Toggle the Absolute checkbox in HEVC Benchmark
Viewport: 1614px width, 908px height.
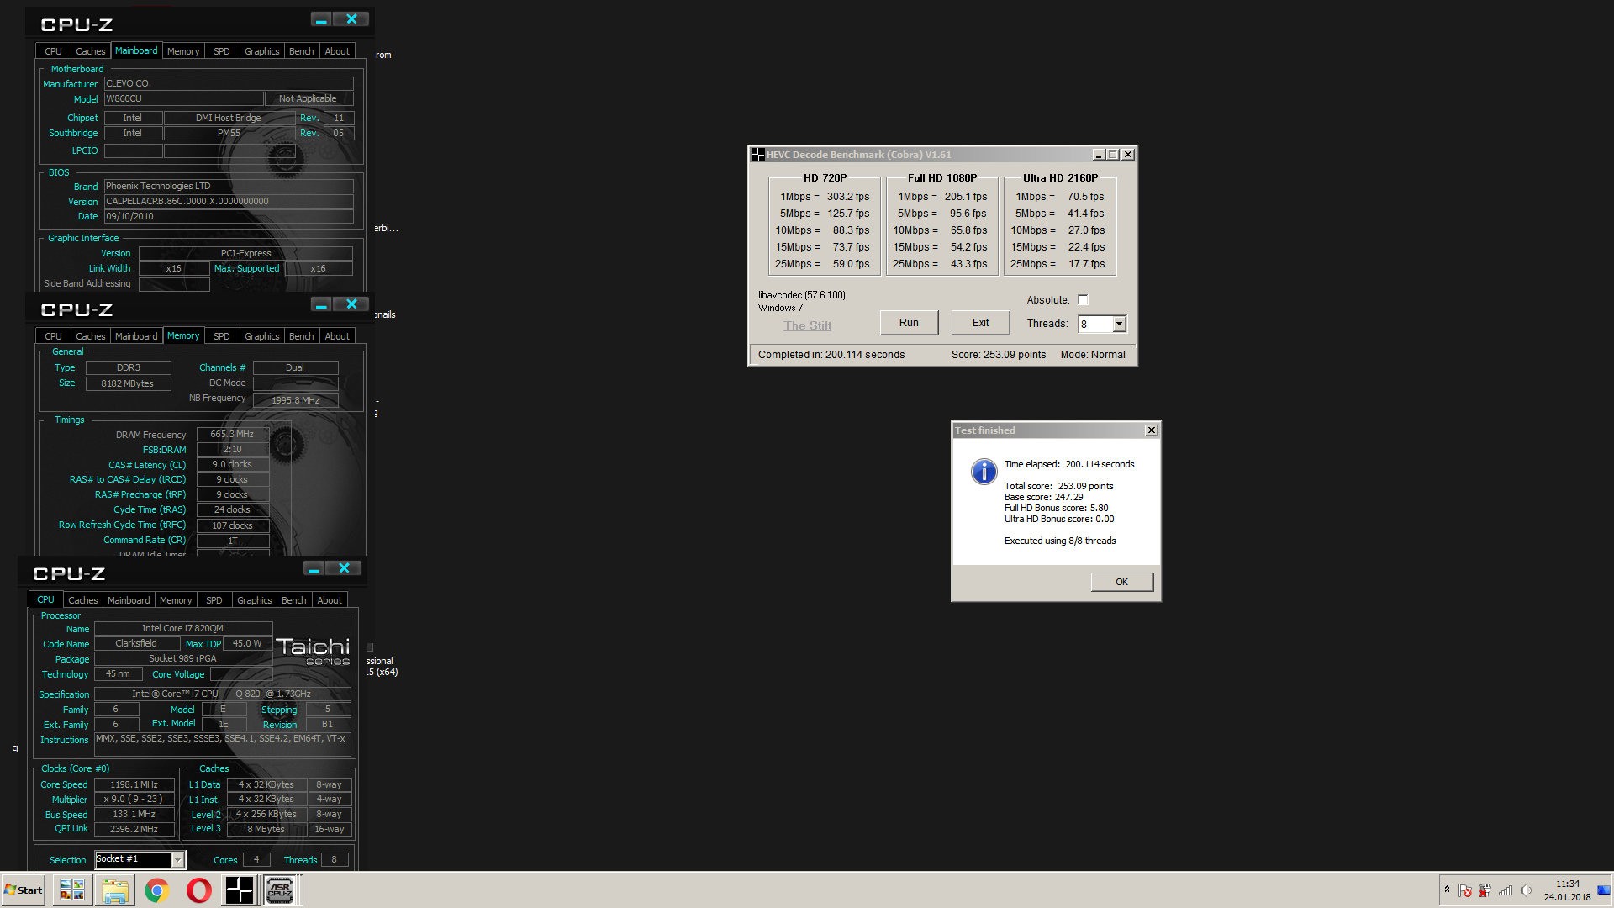pos(1083,300)
